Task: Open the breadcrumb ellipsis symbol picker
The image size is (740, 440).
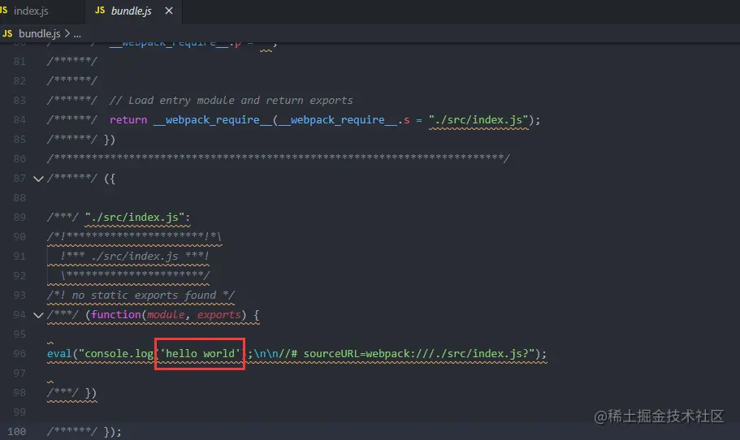Action: [77, 34]
